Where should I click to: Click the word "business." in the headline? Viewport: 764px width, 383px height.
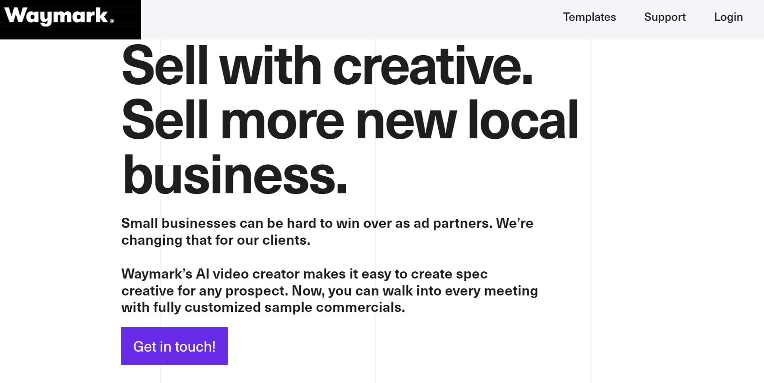tap(235, 175)
